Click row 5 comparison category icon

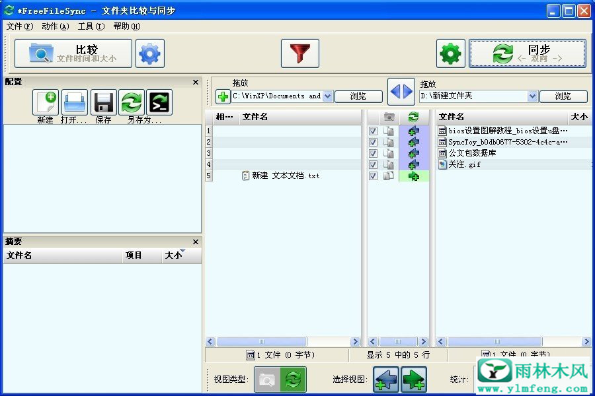pos(389,176)
